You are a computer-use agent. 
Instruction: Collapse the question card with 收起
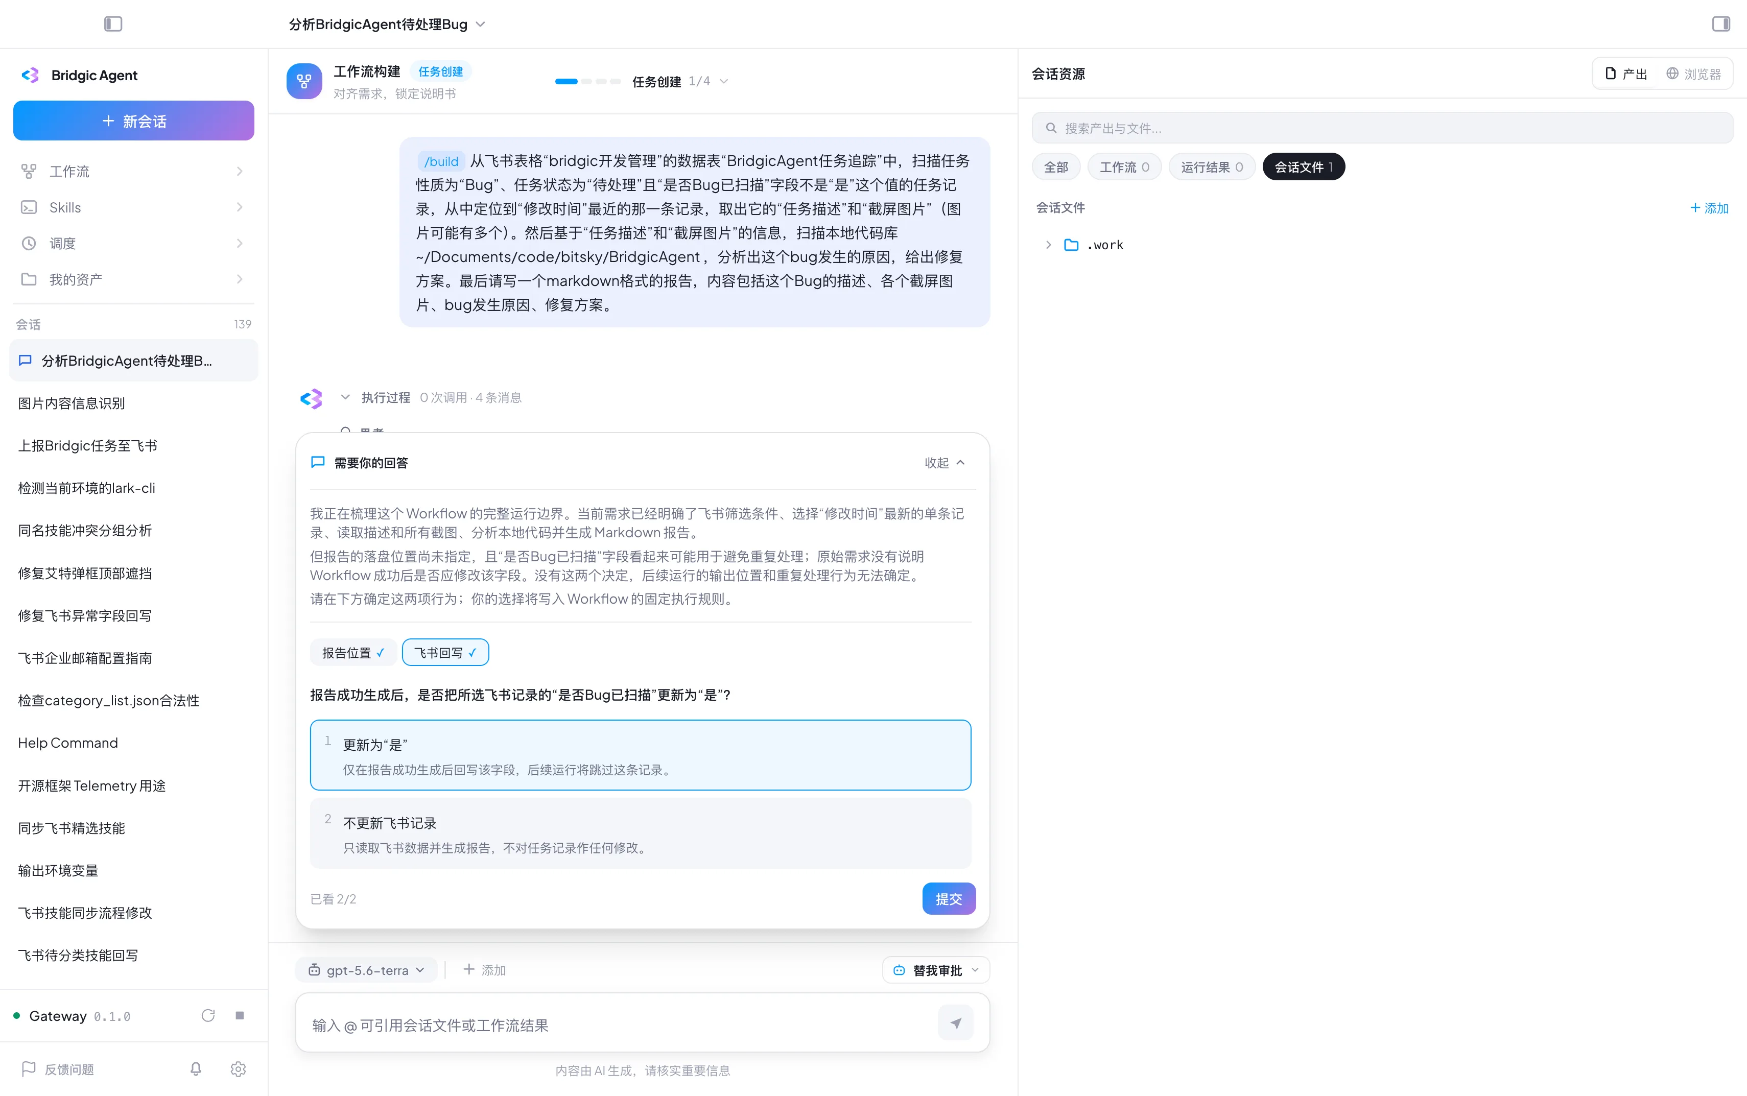coord(945,463)
